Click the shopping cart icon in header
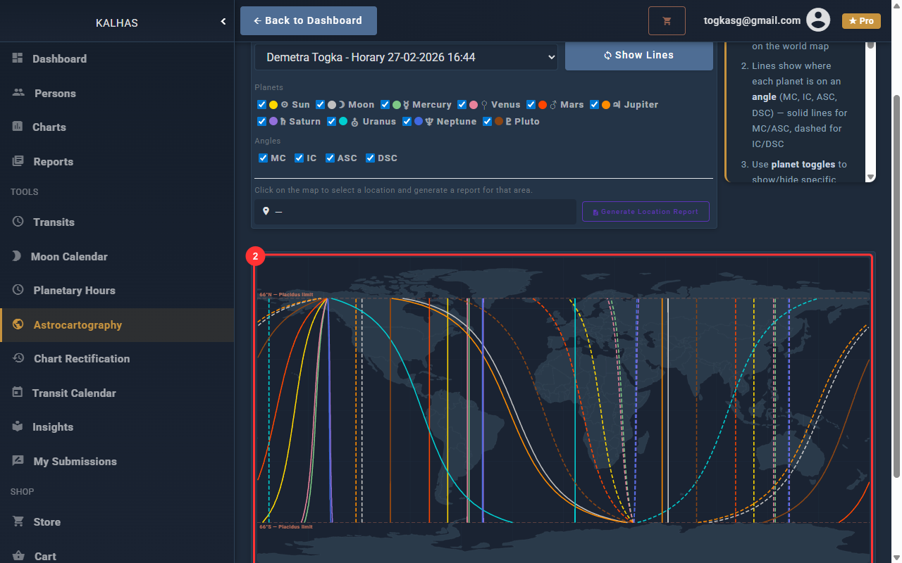The width and height of the screenshot is (902, 563). (667, 21)
